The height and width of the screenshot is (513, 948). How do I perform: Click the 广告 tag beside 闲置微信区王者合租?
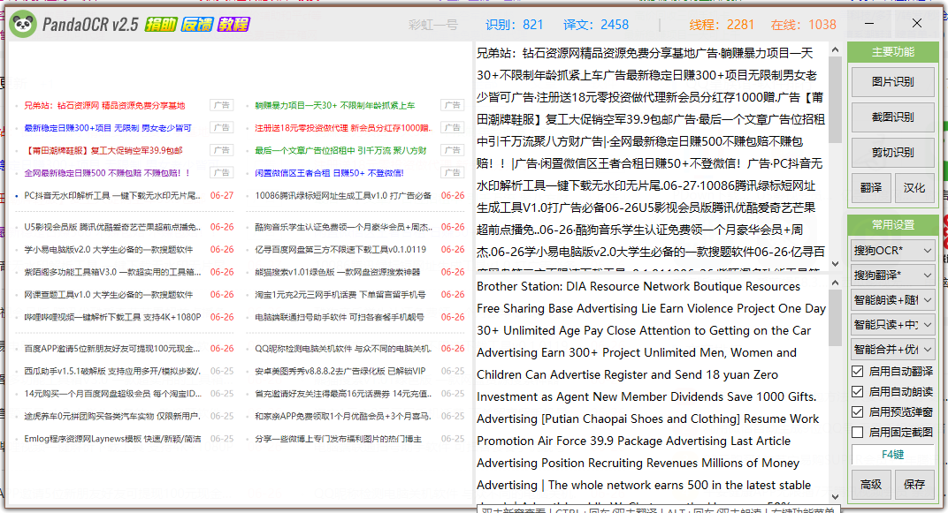pos(452,172)
